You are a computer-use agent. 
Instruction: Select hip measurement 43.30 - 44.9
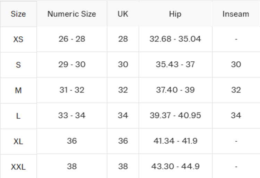(x=175, y=166)
